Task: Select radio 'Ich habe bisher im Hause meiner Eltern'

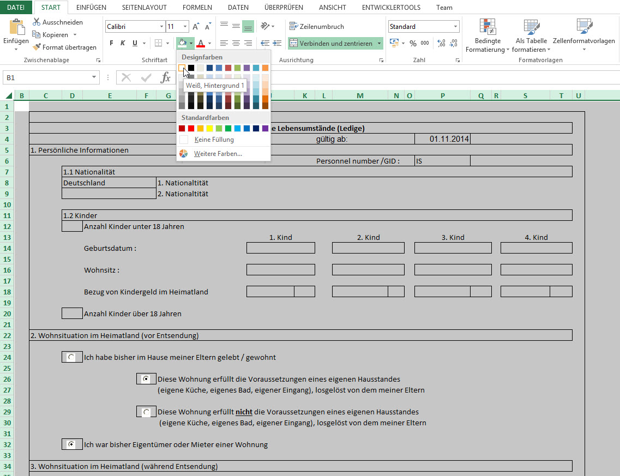Action: tap(71, 357)
